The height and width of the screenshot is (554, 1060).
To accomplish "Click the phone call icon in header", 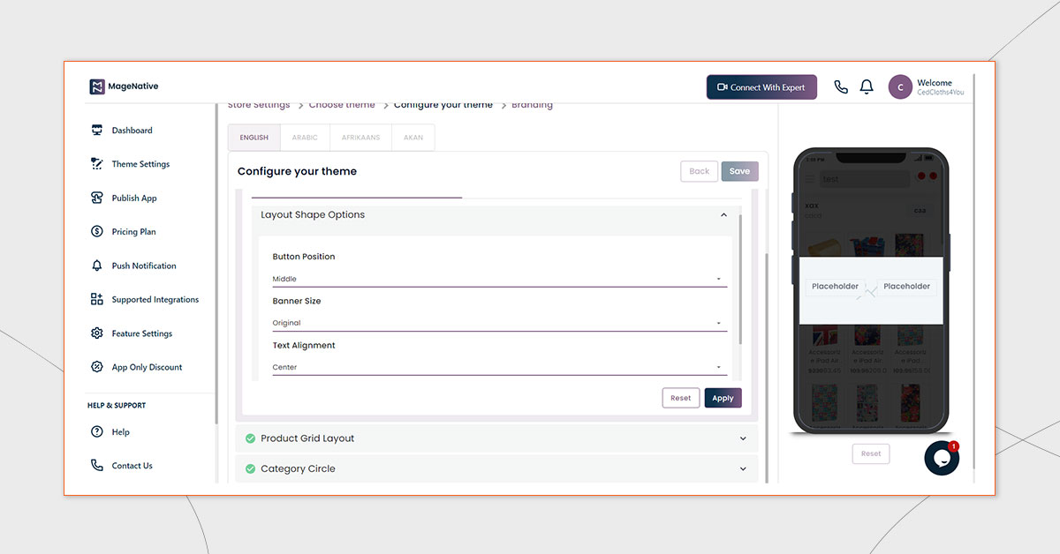I will click(x=841, y=87).
